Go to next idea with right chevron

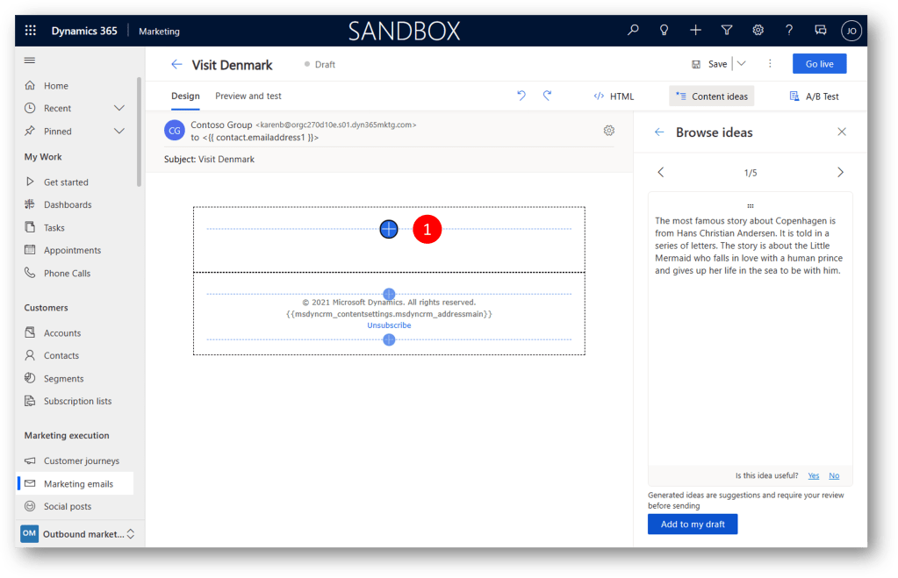[840, 173]
